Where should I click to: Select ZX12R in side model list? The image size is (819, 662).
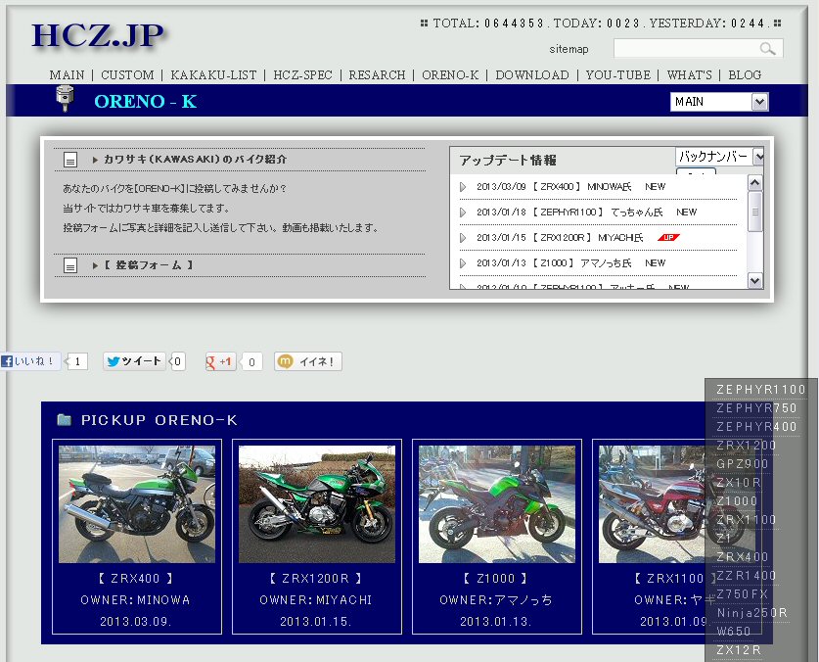coord(739,650)
